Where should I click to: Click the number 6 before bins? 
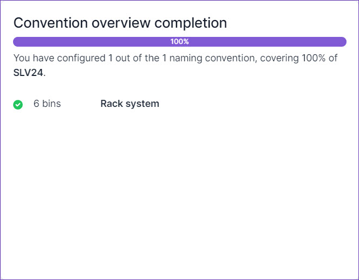pos(36,104)
